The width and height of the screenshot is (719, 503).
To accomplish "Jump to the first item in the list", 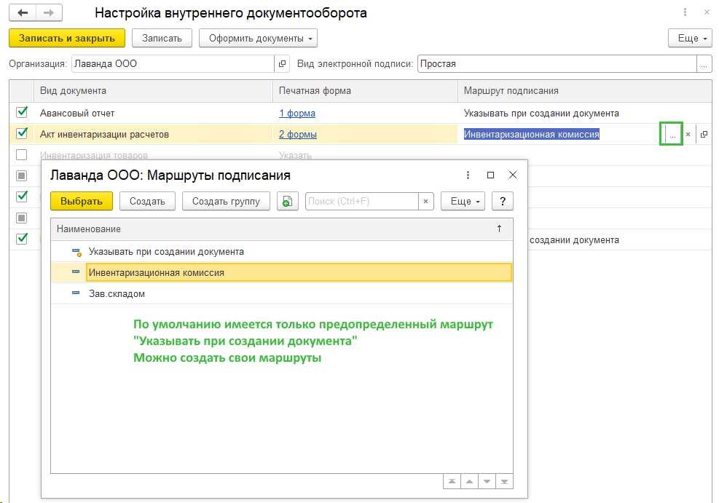I will pos(452,481).
